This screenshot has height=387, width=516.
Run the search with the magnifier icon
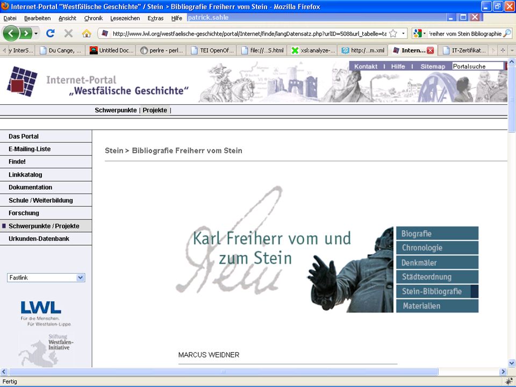point(507,33)
